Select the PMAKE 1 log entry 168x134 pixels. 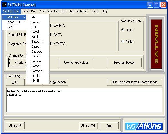[14, 95]
